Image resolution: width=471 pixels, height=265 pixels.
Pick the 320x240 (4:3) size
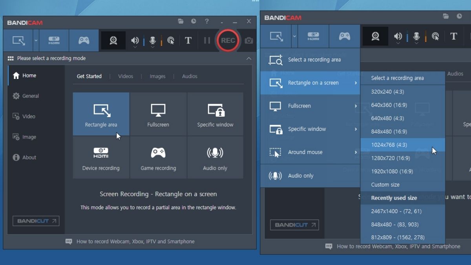403,92
